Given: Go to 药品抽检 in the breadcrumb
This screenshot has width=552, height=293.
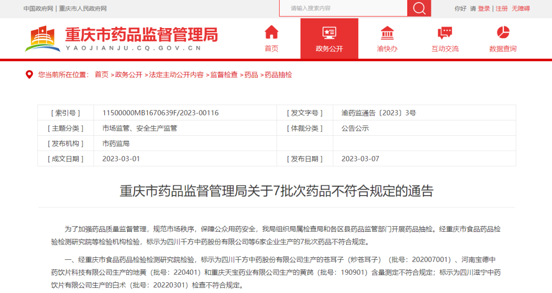Looking at the screenshot, I should click(x=278, y=75).
